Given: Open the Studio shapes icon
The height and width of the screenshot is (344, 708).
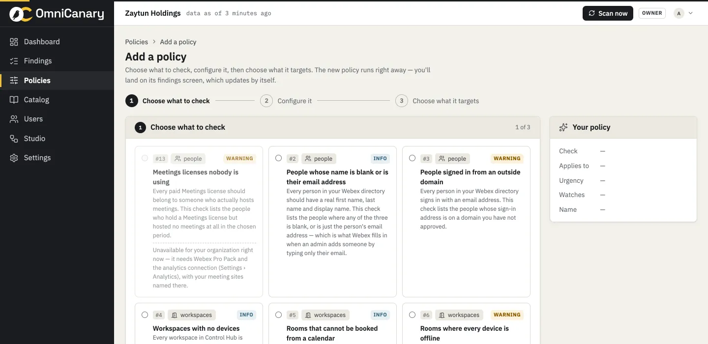Looking at the screenshot, I should pyautogui.click(x=14, y=139).
